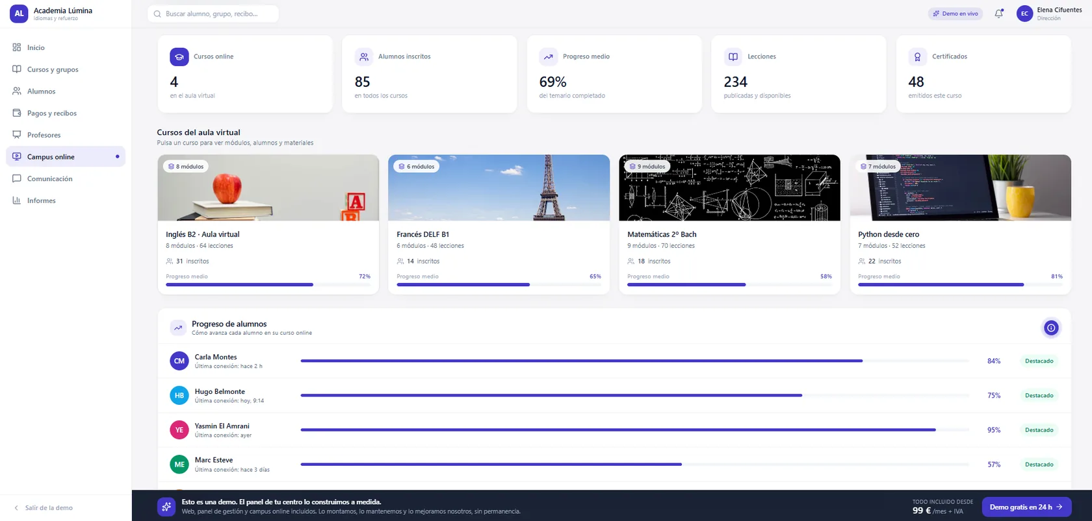Screen dimensions: 1092x521
Task: Click the 9 módulos badge
Action: [647, 167]
